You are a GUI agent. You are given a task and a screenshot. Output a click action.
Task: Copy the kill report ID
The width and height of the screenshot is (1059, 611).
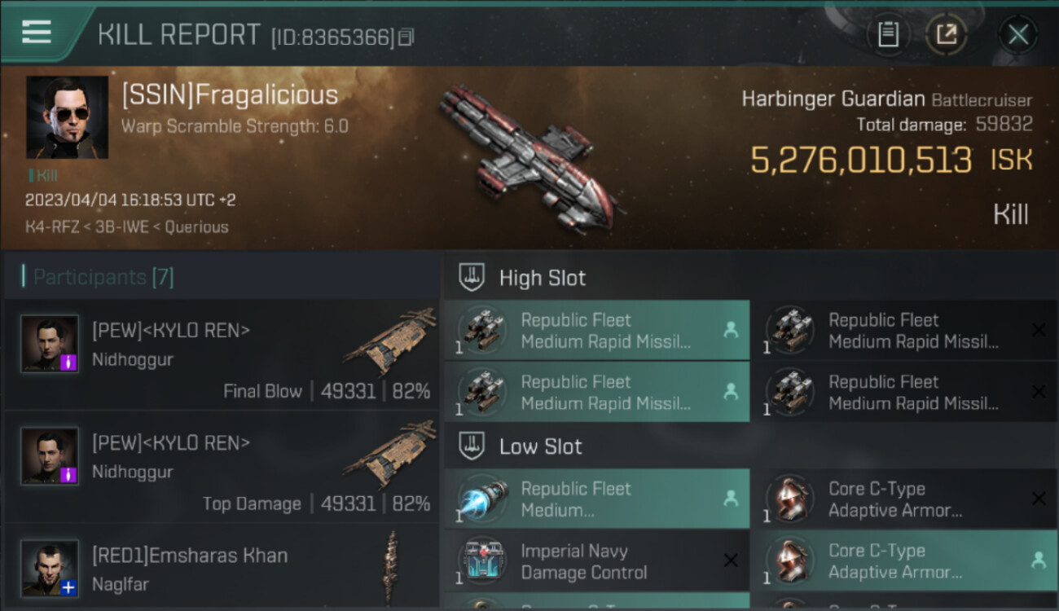pos(406,37)
